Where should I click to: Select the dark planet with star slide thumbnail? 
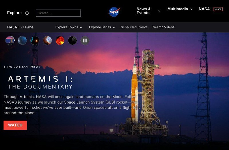point(35,40)
